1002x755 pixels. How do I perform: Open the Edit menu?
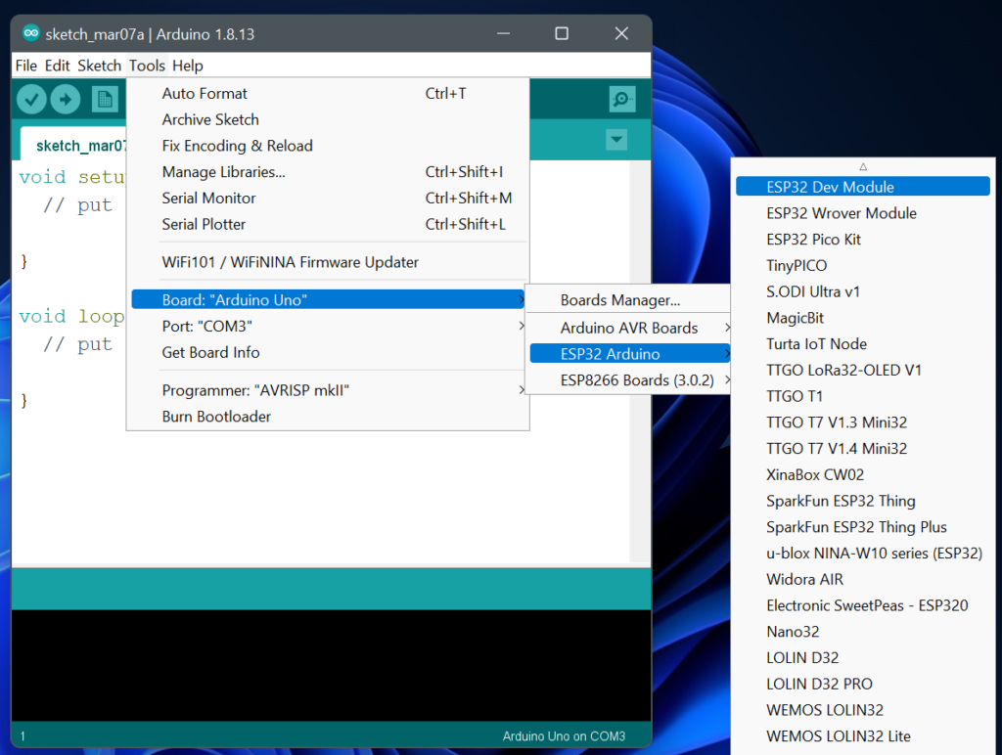tap(57, 66)
